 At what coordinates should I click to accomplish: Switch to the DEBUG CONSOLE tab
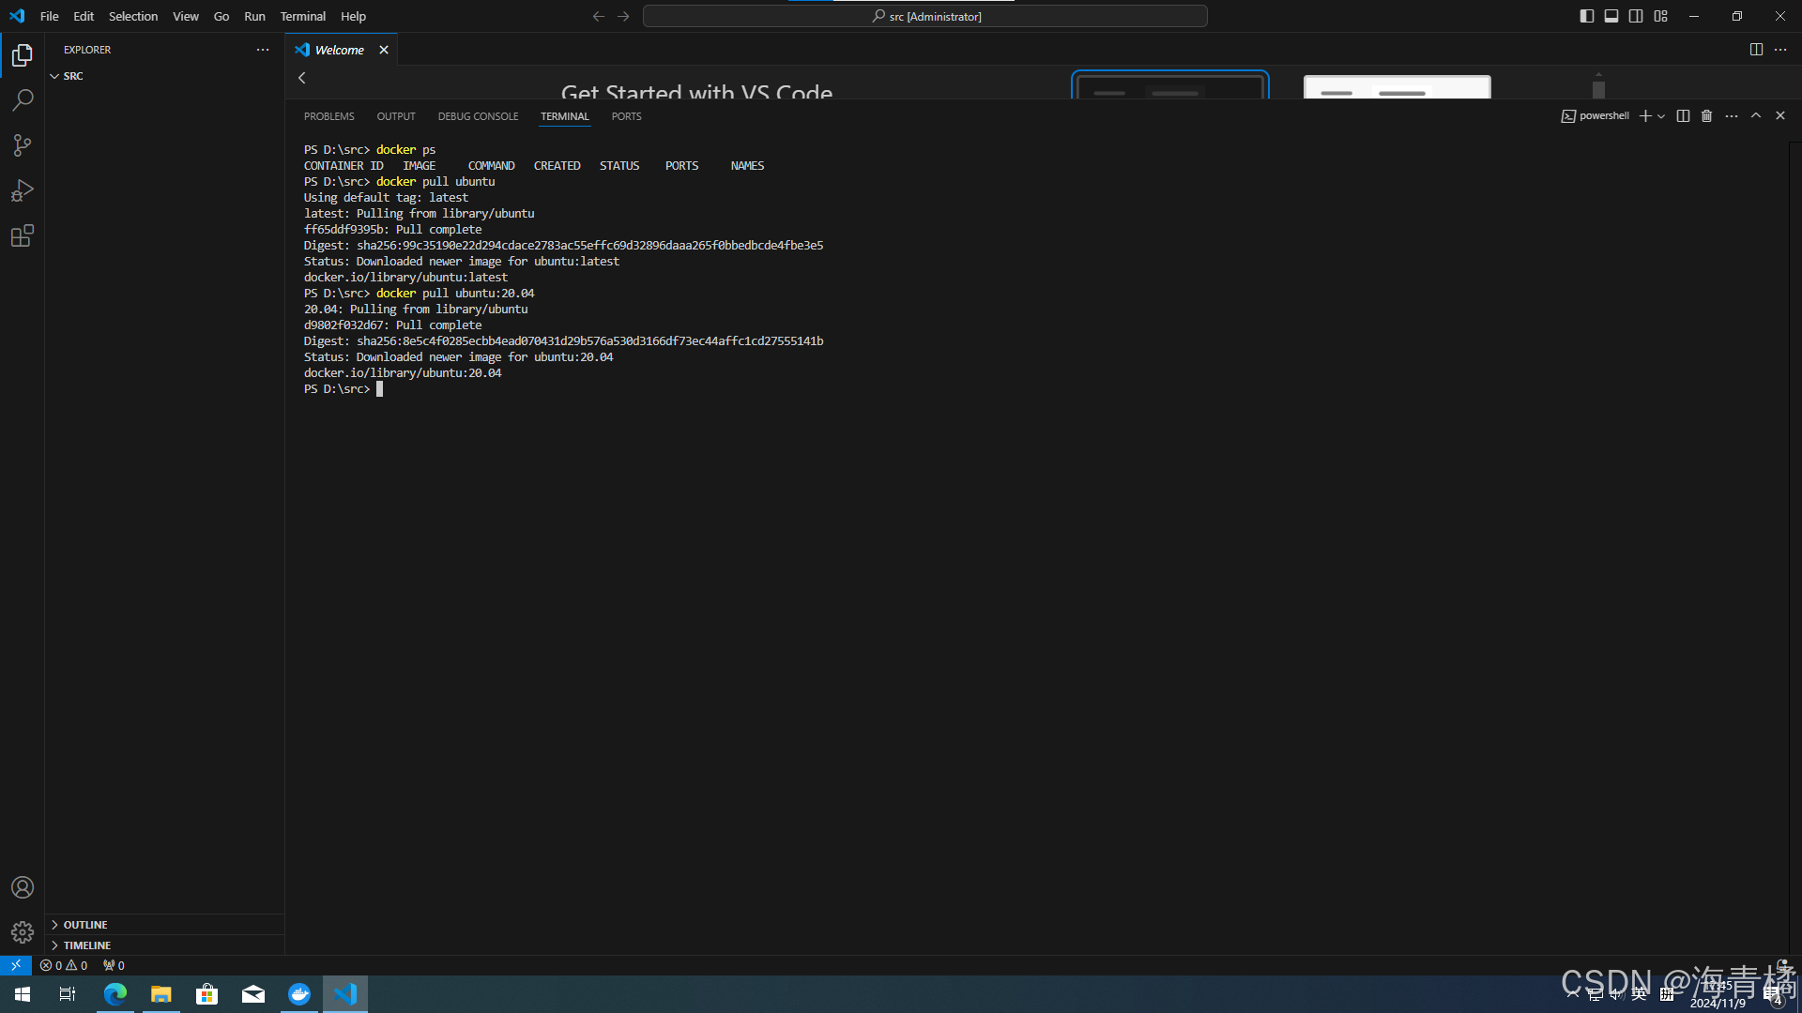(479, 116)
